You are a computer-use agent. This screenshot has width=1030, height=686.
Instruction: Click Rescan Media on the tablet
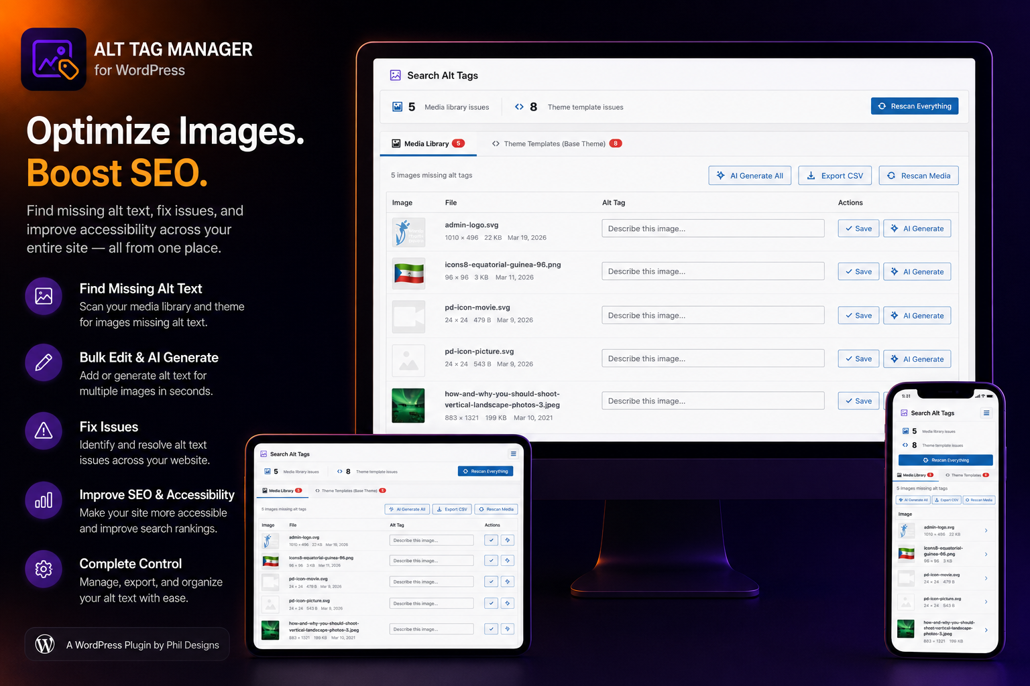[x=496, y=509]
